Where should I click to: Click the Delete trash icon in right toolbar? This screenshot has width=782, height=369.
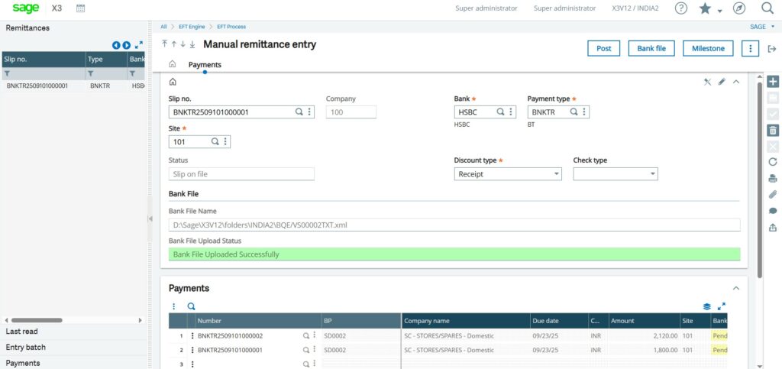tap(773, 130)
